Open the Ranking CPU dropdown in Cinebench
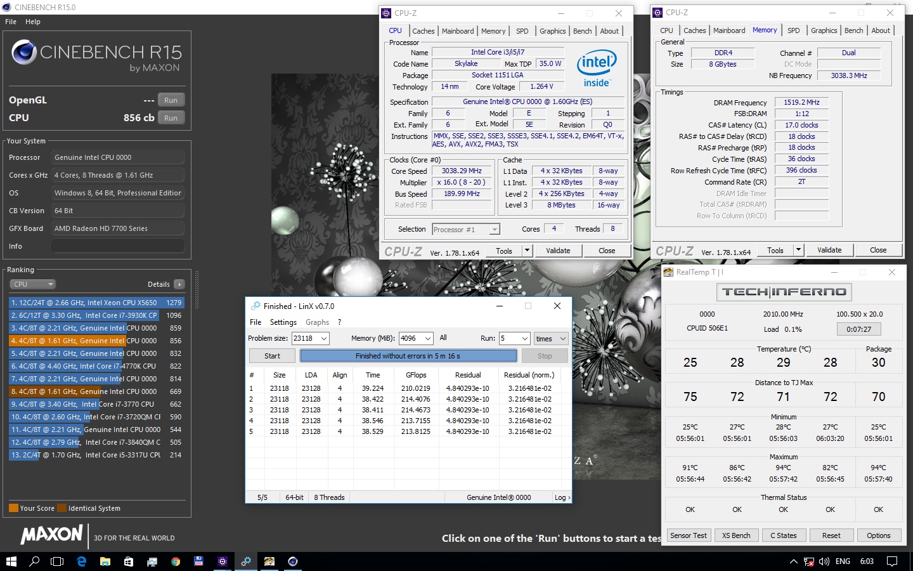 click(x=32, y=284)
